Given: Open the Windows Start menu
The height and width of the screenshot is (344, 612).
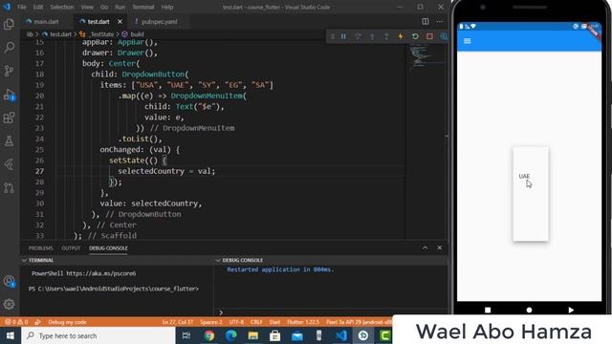Looking at the screenshot, I should 11,335.
